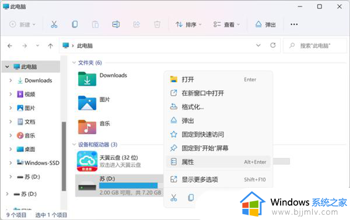Choose 固定到"开始"屏幕 from context menu
The width and height of the screenshot is (350, 220).
[x=219, y=148]
